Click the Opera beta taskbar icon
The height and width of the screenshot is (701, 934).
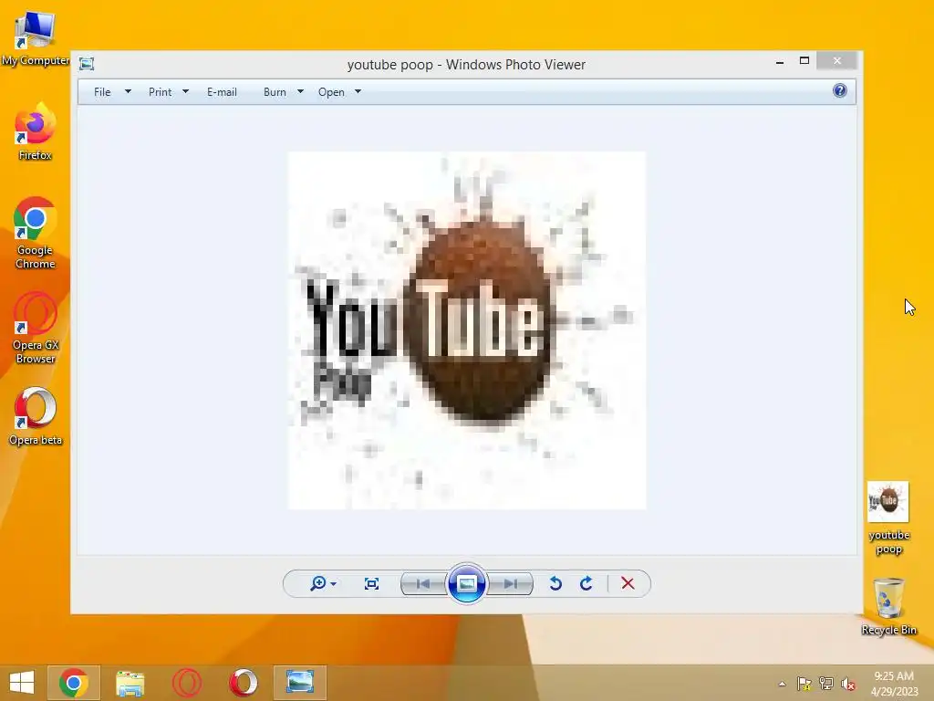click(243, 683)
